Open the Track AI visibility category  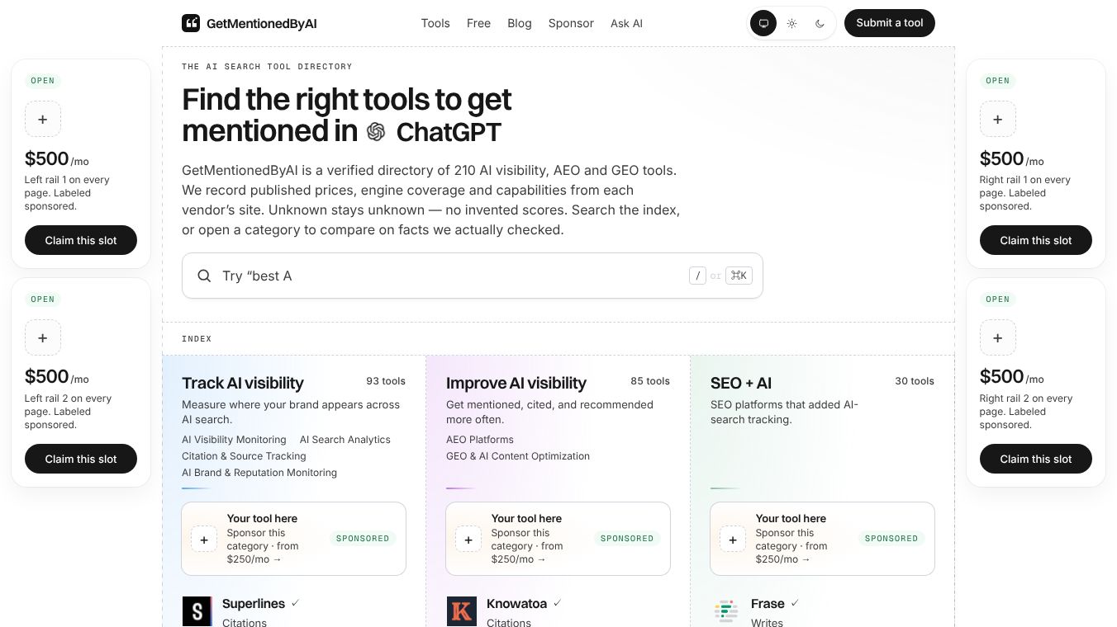pyautogui.click(x=243, y=383)
